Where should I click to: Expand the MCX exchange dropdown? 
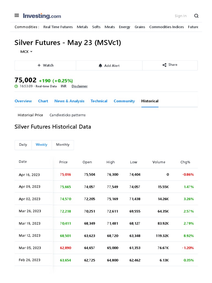click(x=26, y=52)
